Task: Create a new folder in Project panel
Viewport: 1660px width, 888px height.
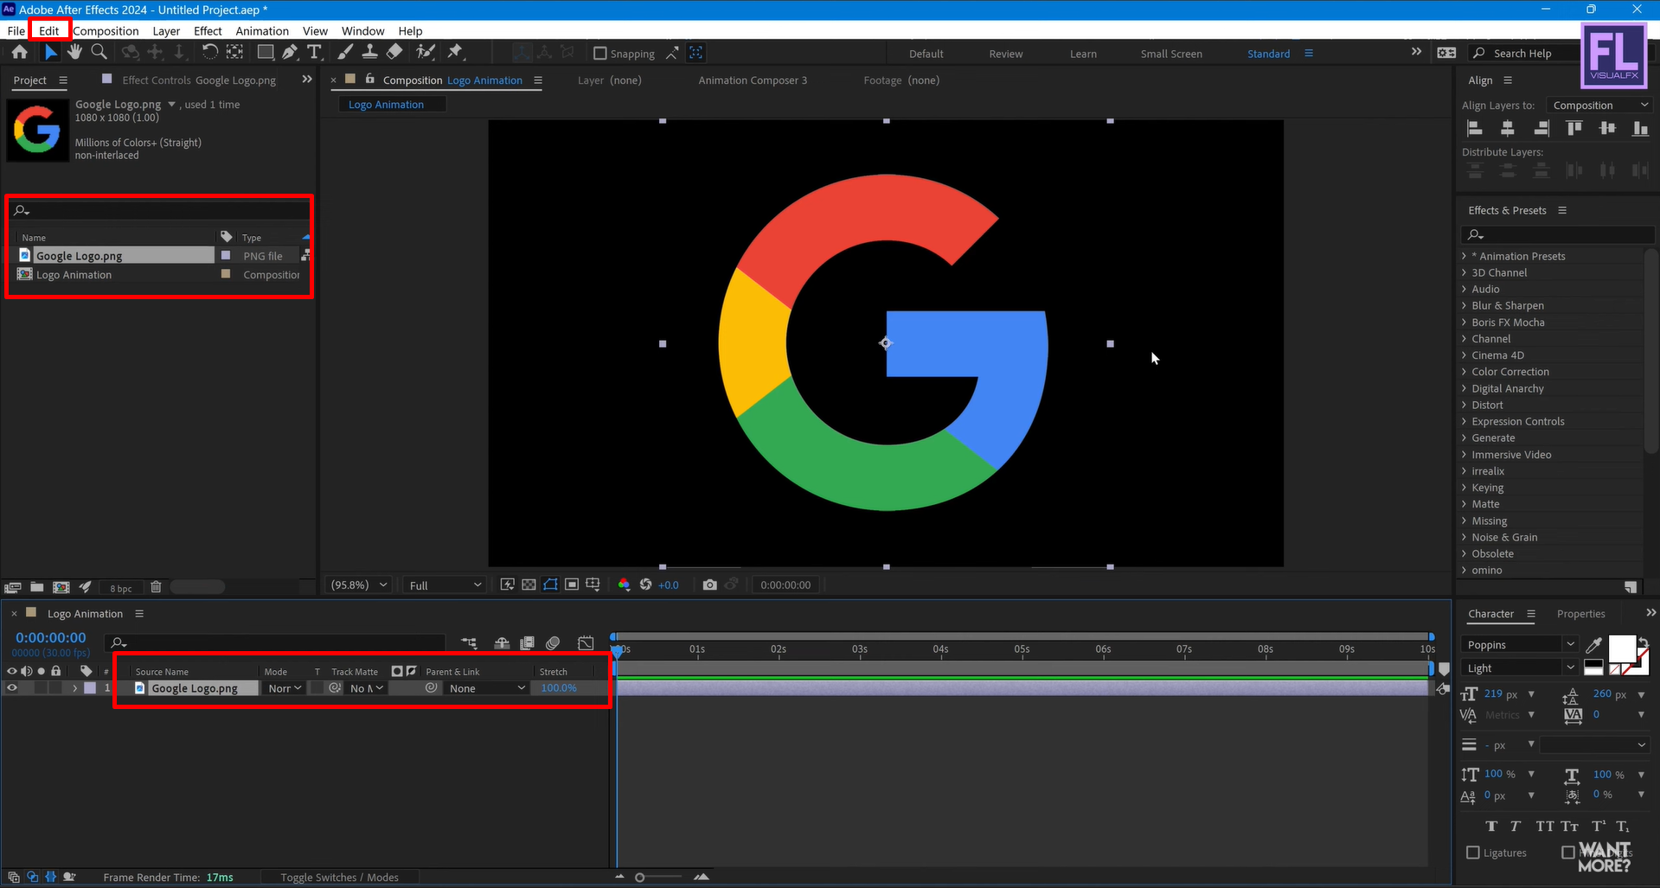Action: (37, 587)
